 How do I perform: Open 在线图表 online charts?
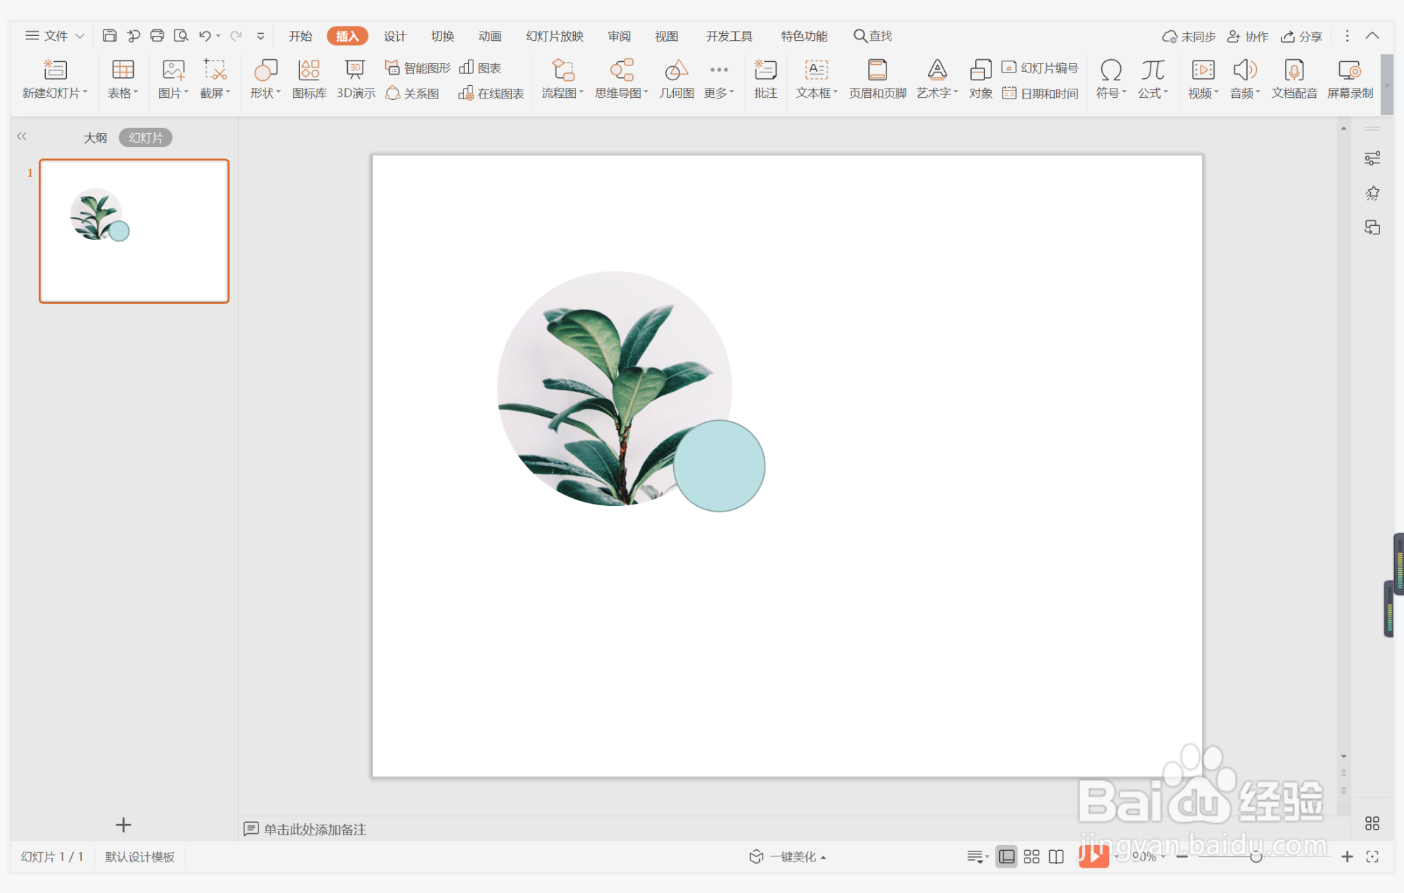[x=491, y=93]
